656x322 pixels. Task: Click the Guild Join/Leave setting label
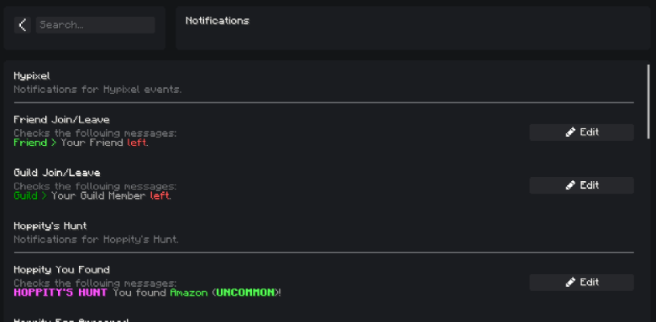tap(57, 173)
